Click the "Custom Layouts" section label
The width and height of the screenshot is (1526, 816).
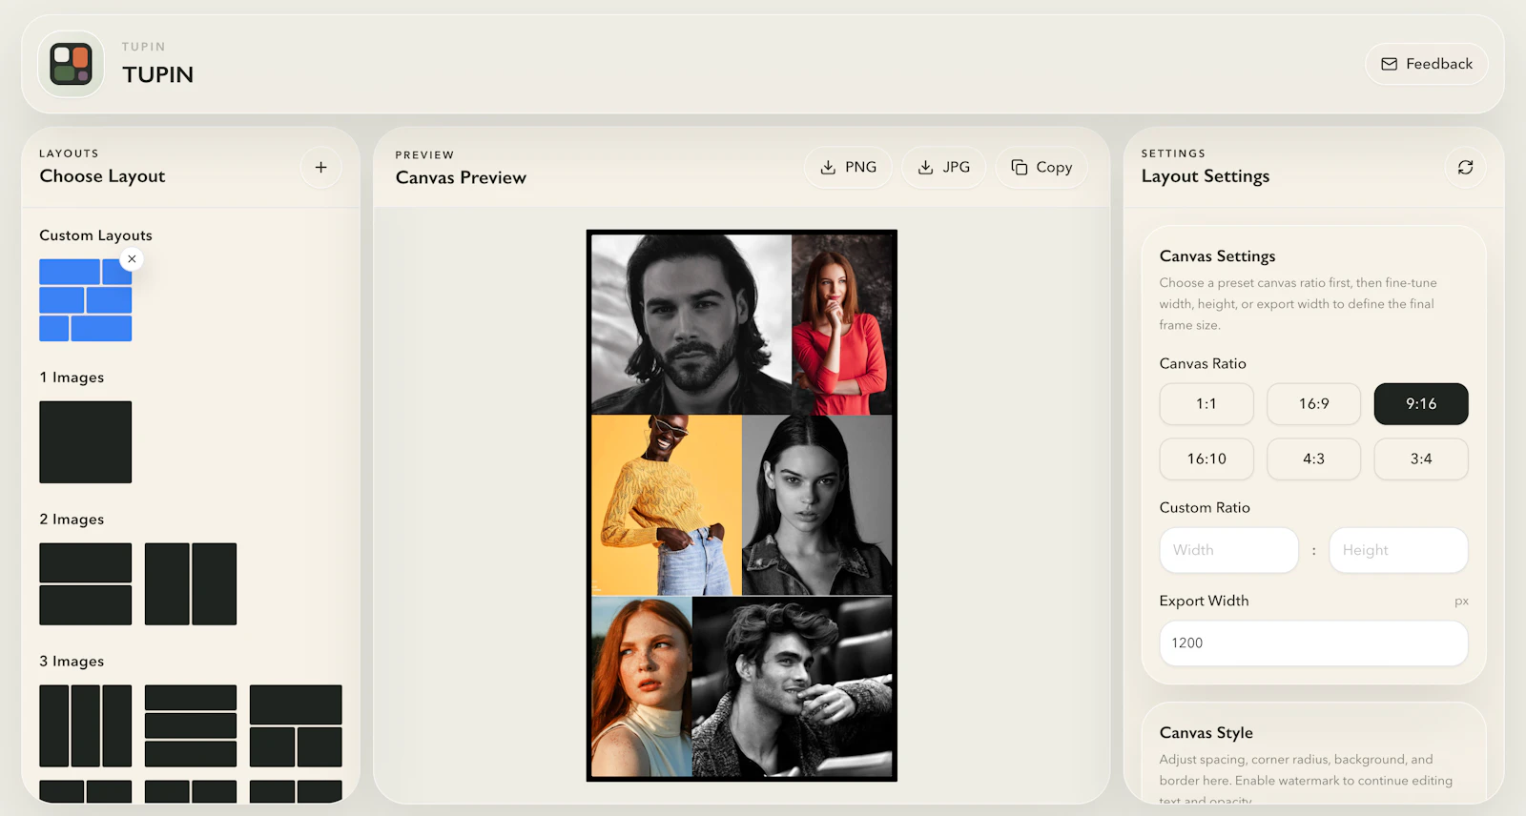click(95, 235)
